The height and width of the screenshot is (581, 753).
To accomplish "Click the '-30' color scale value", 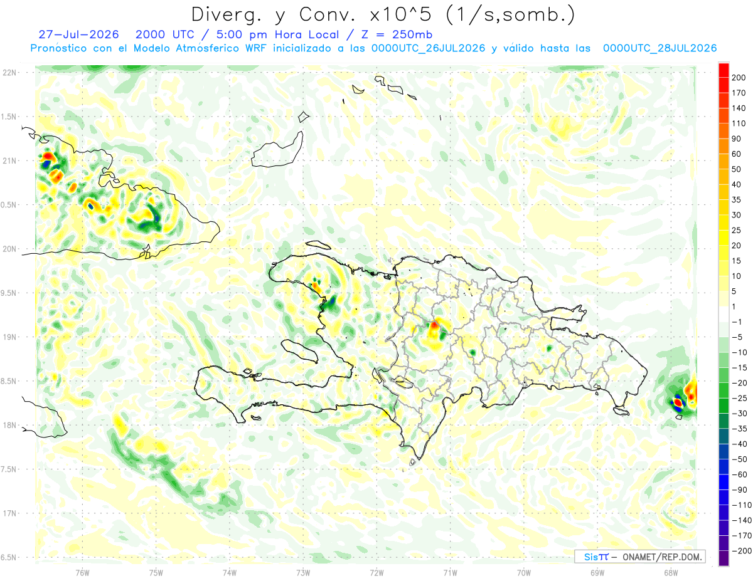I will 739,413.
